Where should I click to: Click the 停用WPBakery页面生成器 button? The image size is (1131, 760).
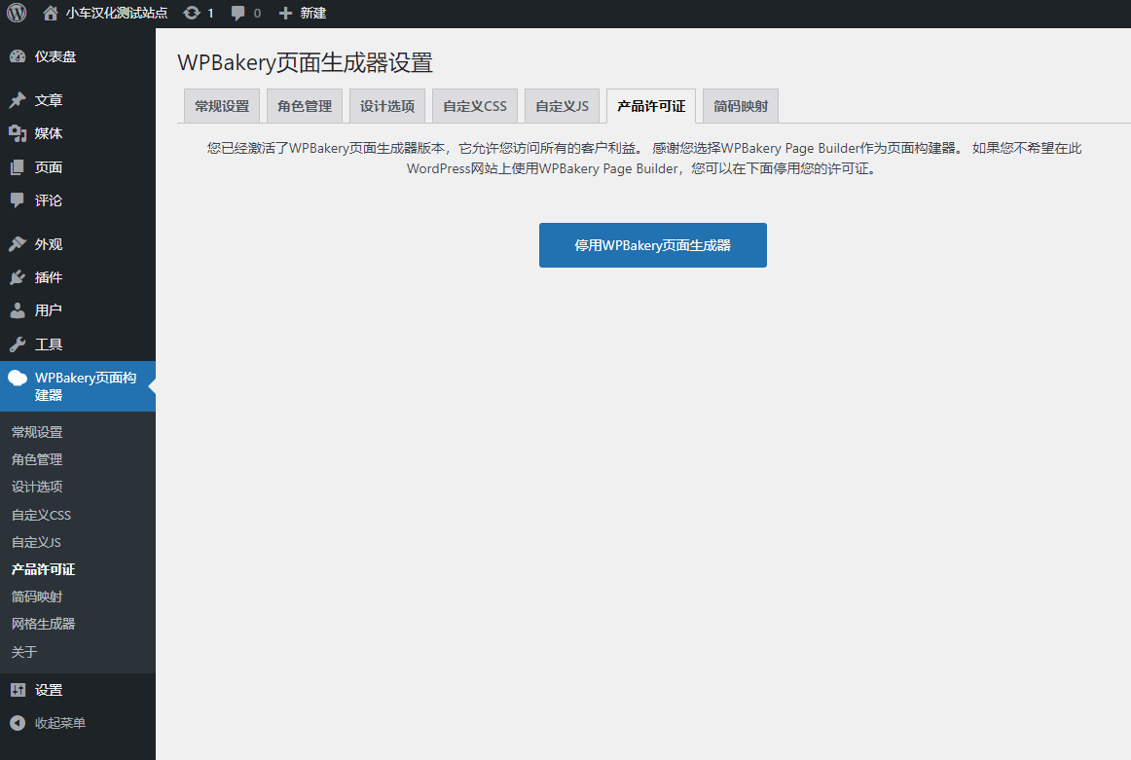coord(653,245)
